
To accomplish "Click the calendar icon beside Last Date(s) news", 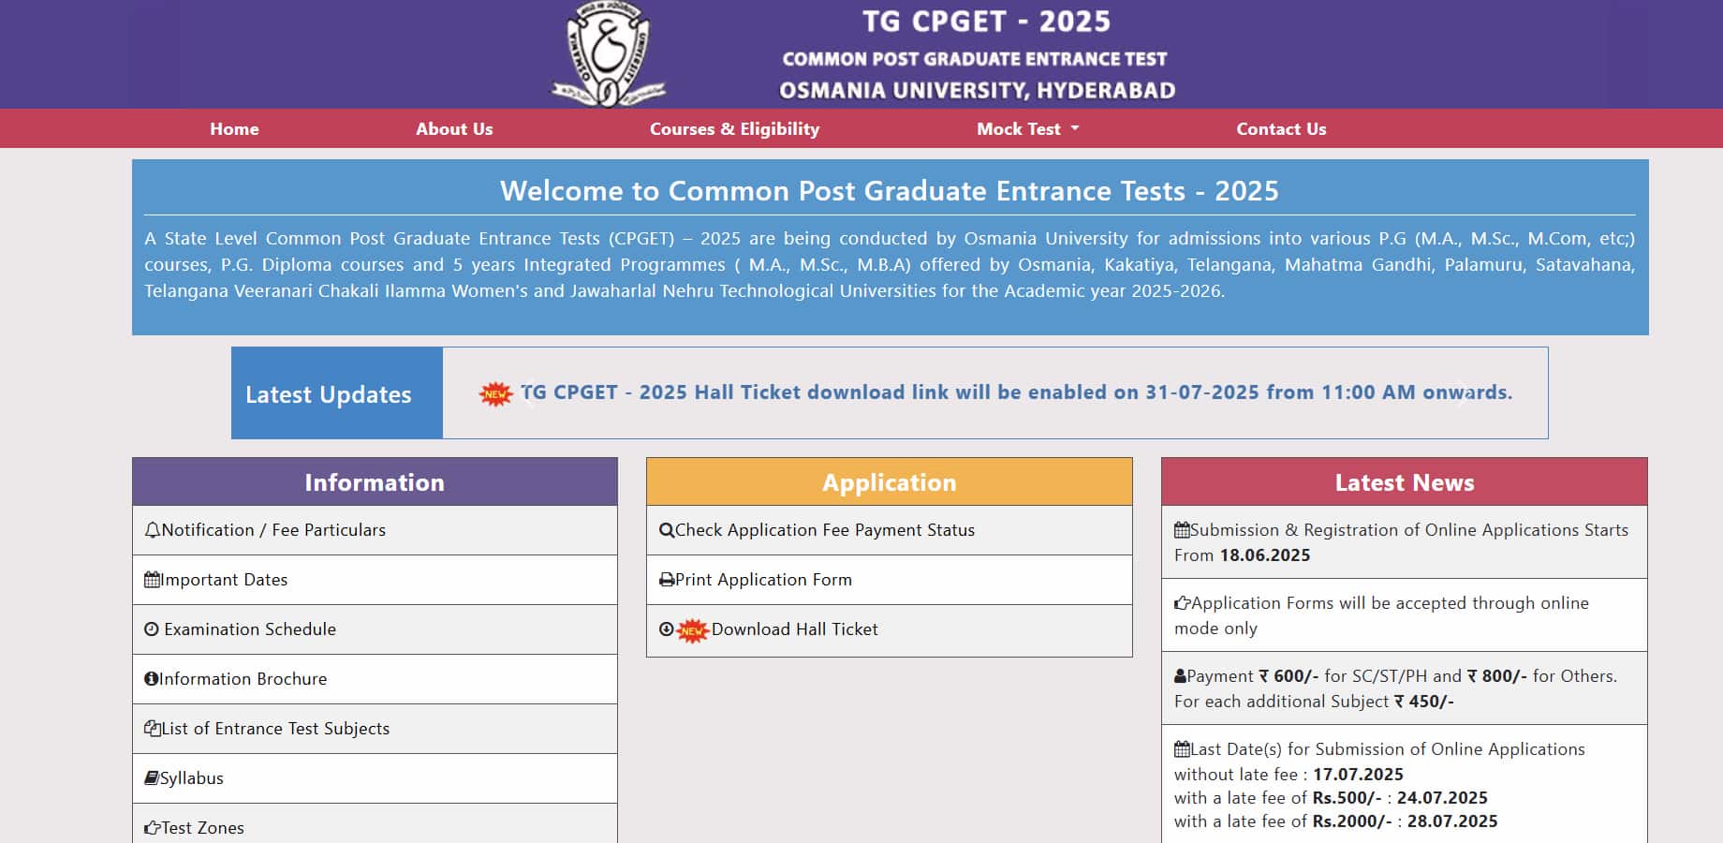I will coord(1182,749).
